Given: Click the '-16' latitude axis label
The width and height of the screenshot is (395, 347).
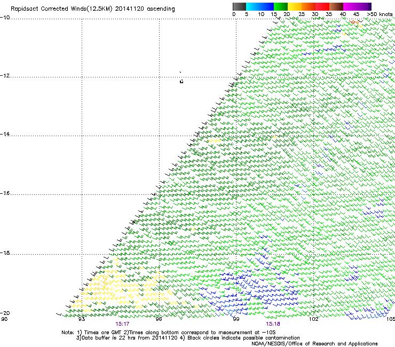Looking at the screenshot, I should click(5, 193).
